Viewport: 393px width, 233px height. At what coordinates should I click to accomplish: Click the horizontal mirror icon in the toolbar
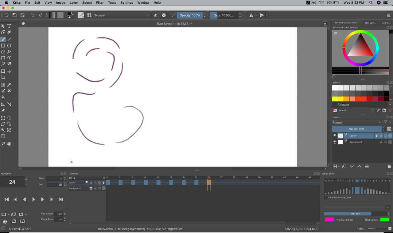pyautogui.click(x=251, y=15)
